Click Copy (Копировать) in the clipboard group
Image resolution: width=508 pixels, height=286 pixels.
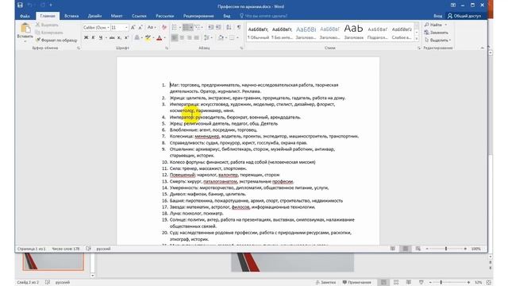pyautogui.click(x=49, y=33)
